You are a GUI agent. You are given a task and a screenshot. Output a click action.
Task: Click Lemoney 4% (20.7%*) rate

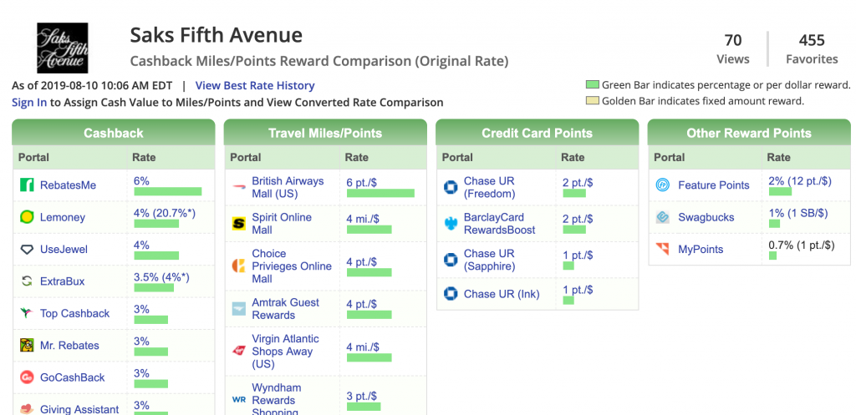point(165,213)
